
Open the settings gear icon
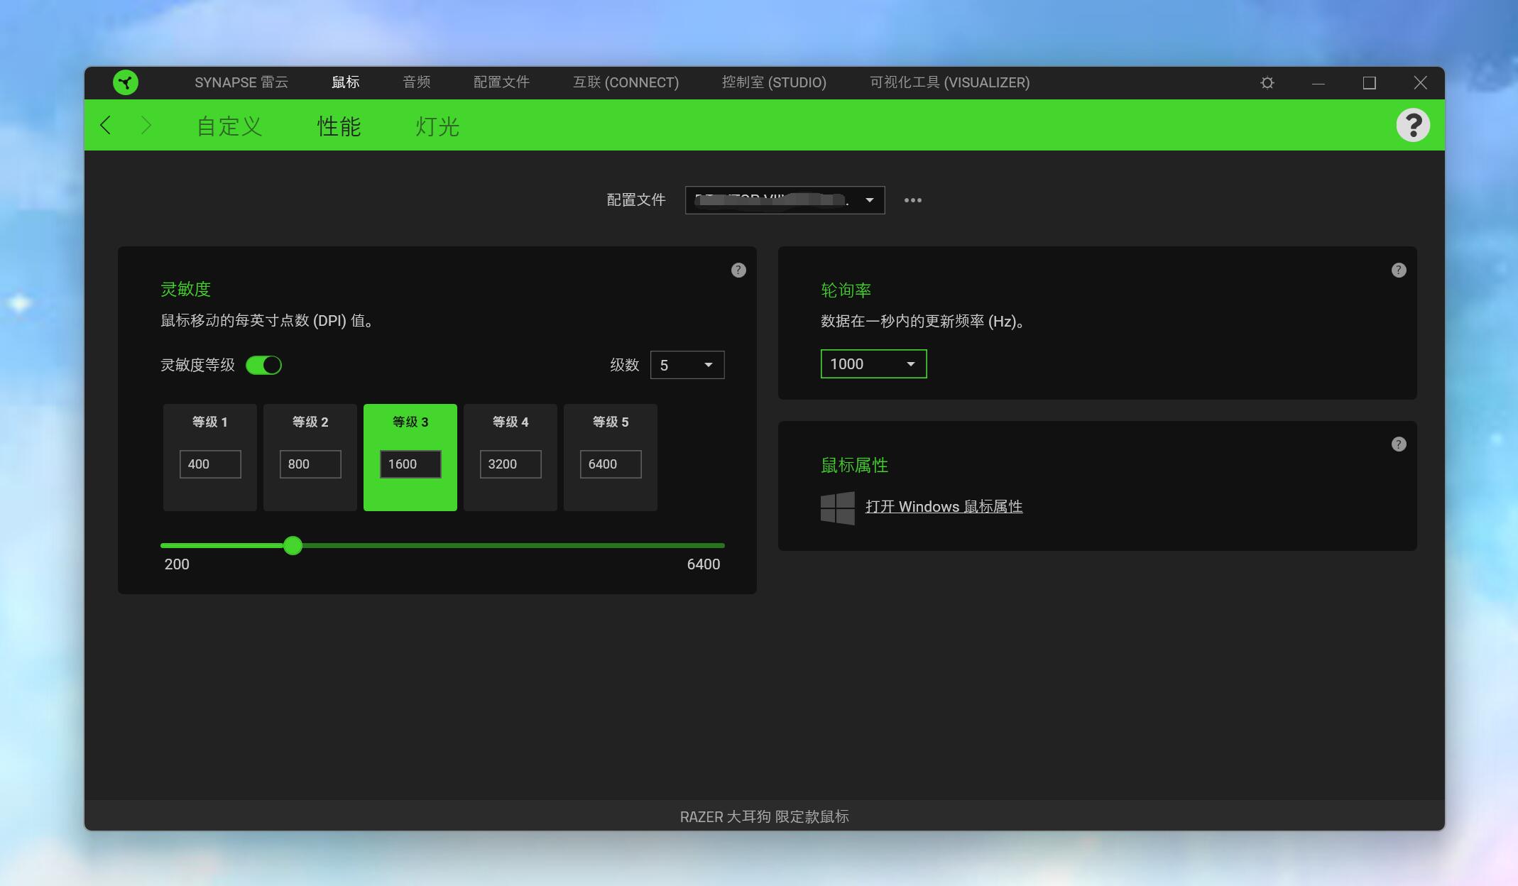1267,83
